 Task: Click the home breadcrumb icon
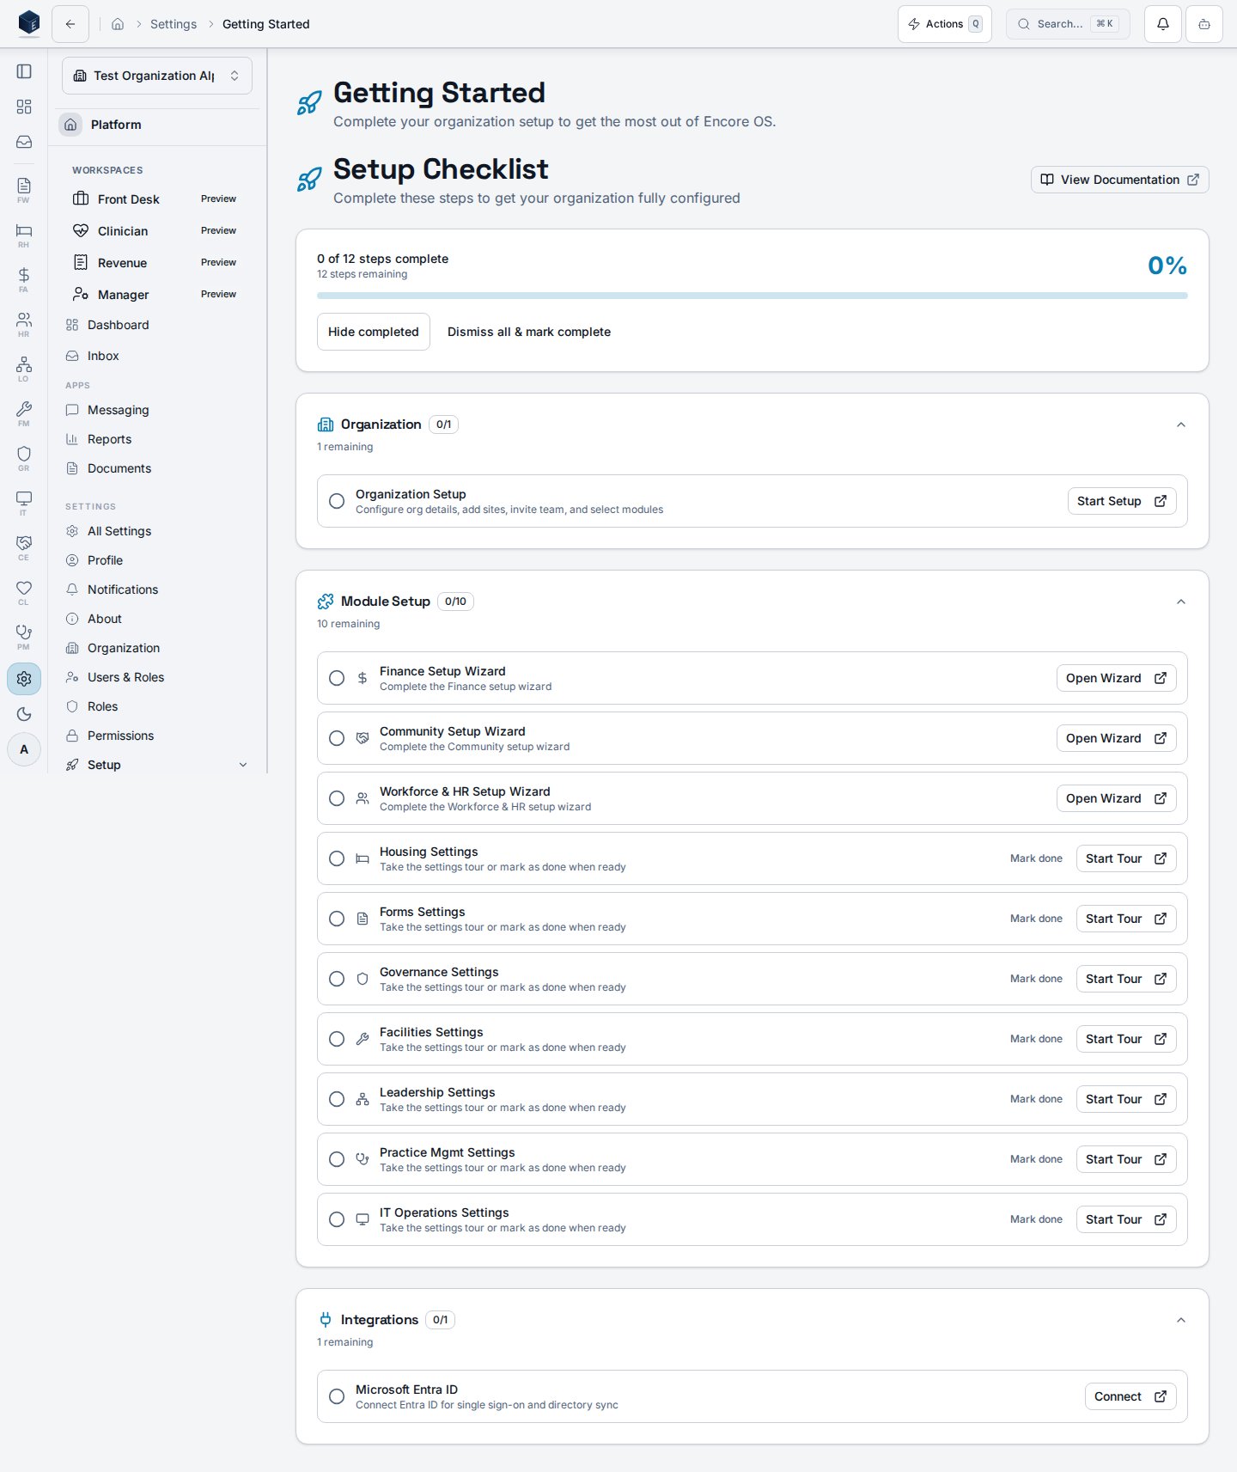[x=118, y=24]
